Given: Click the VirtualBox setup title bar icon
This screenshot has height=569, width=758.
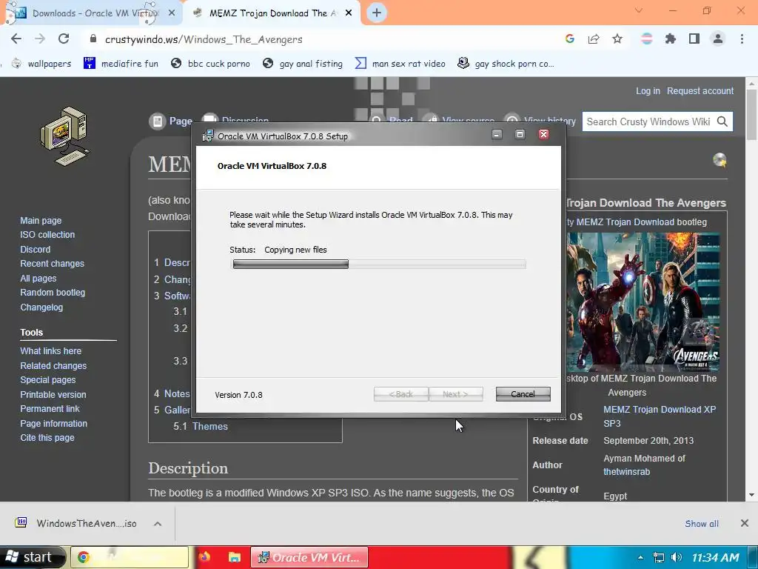Looking at the screenshot, I should coord(208,136).
